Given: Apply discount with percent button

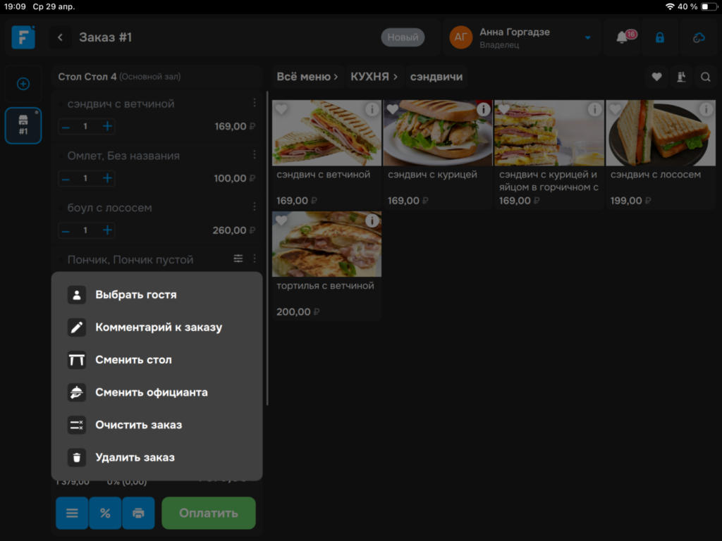Looking at the screenshot, I should 105,513.
